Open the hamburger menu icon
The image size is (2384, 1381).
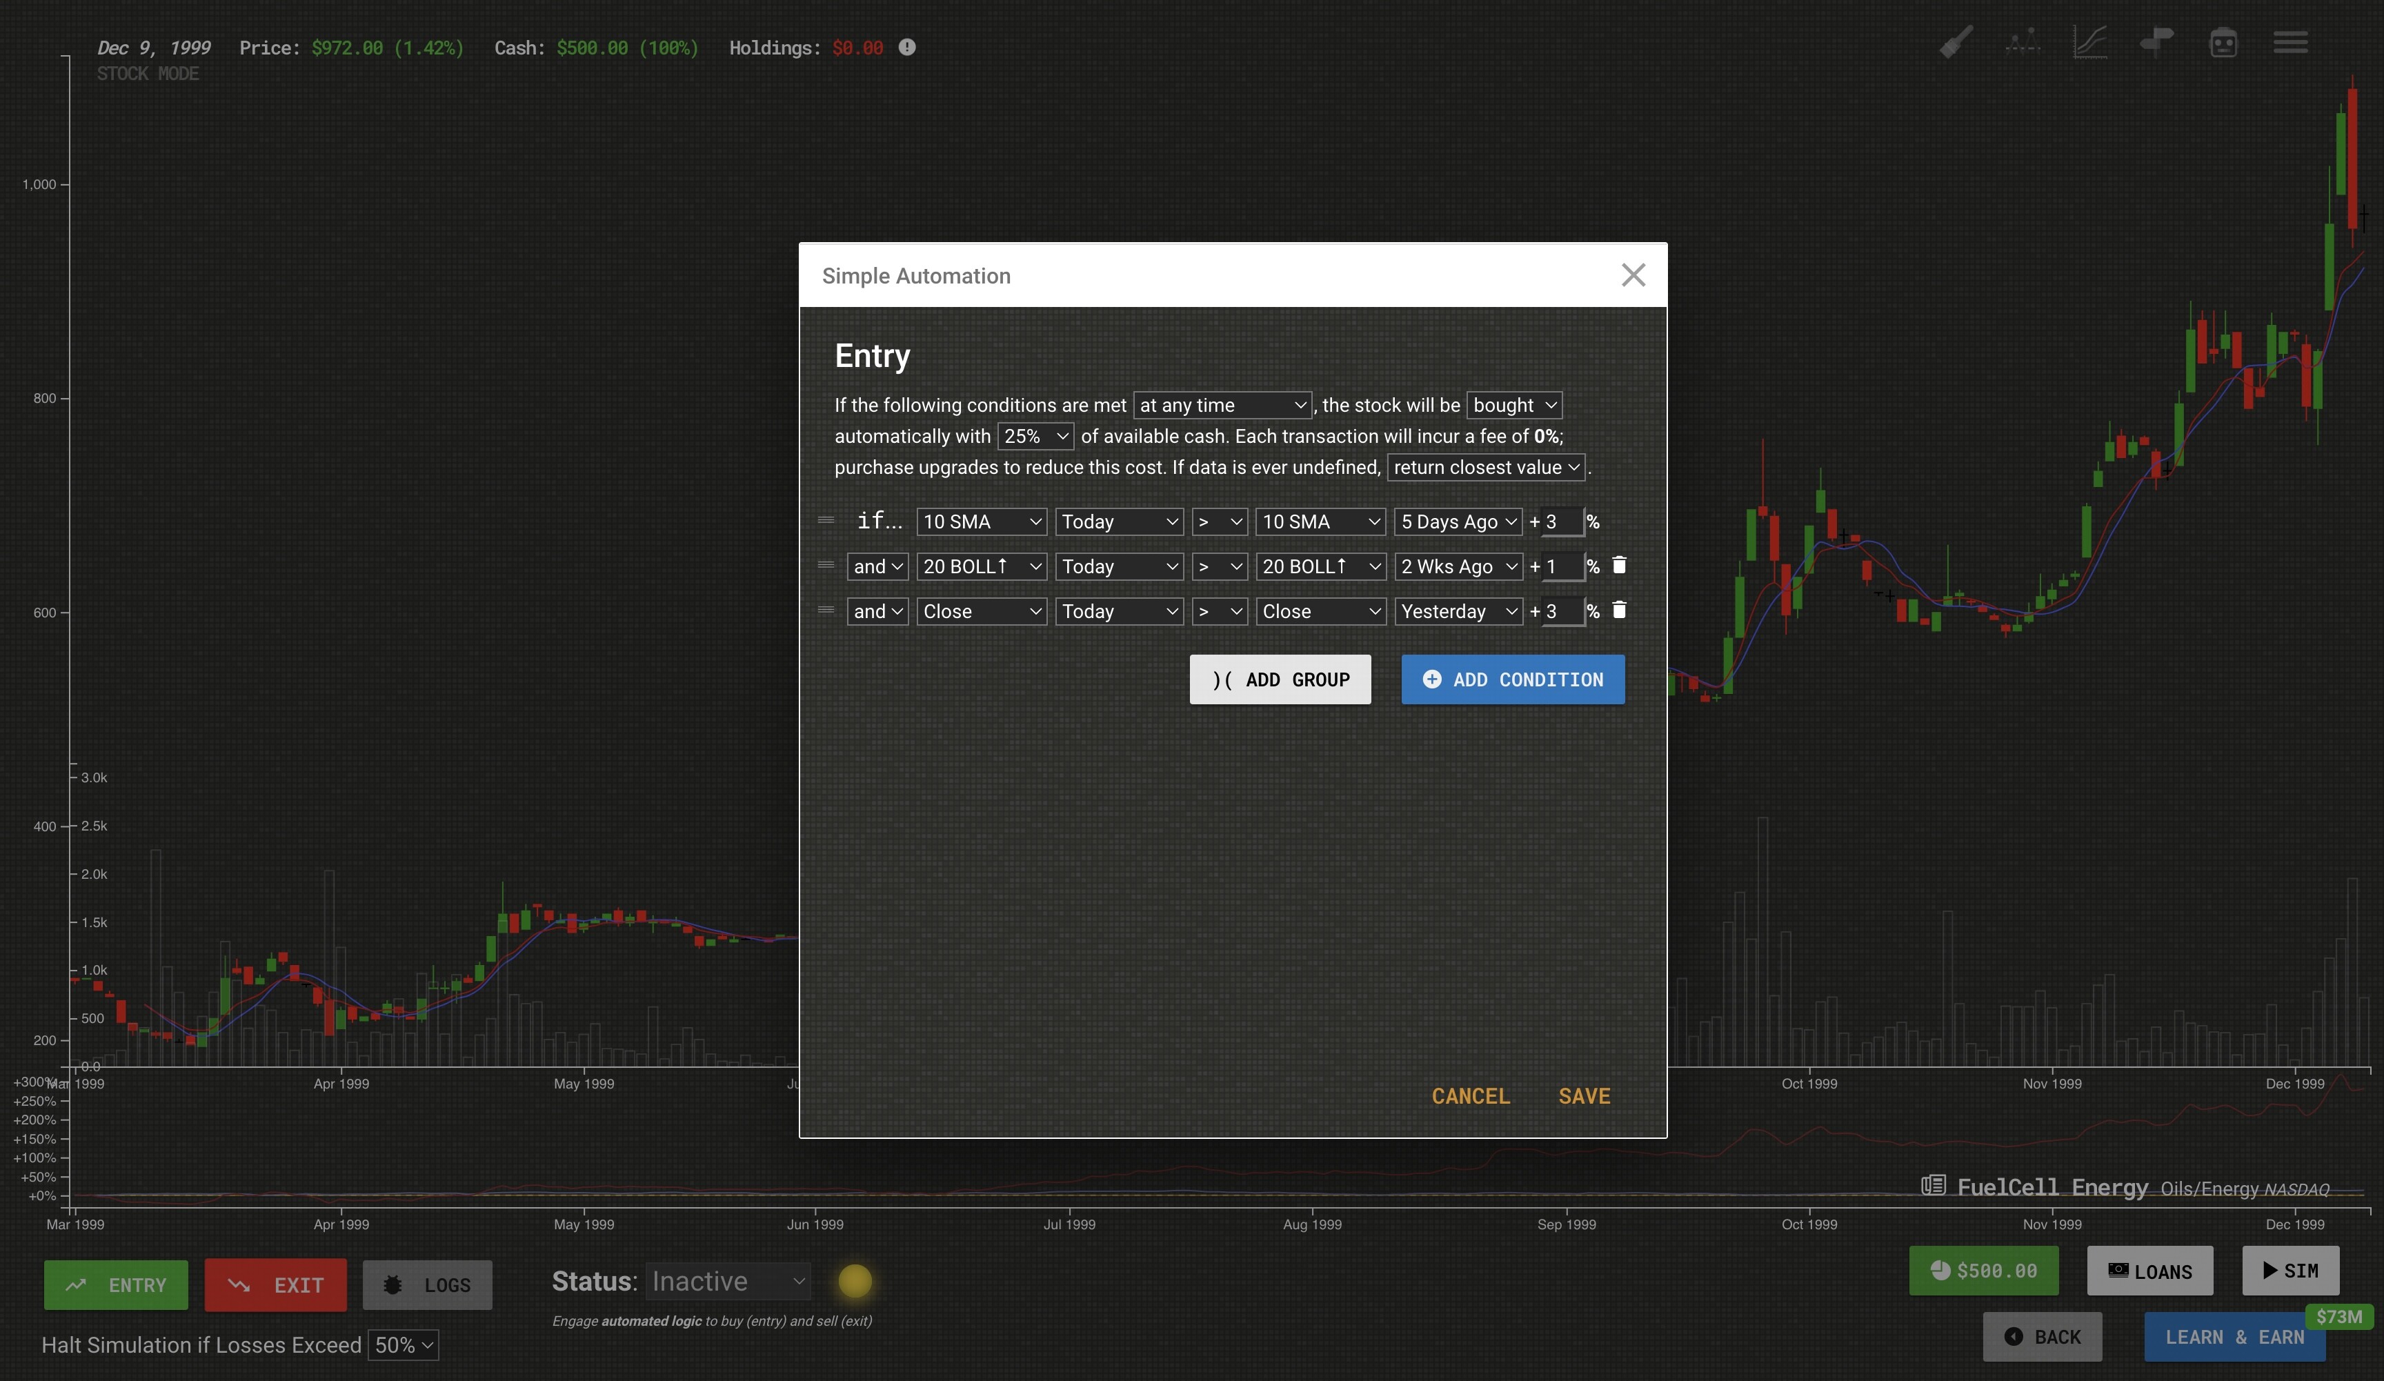click(x=2292, y=43)
